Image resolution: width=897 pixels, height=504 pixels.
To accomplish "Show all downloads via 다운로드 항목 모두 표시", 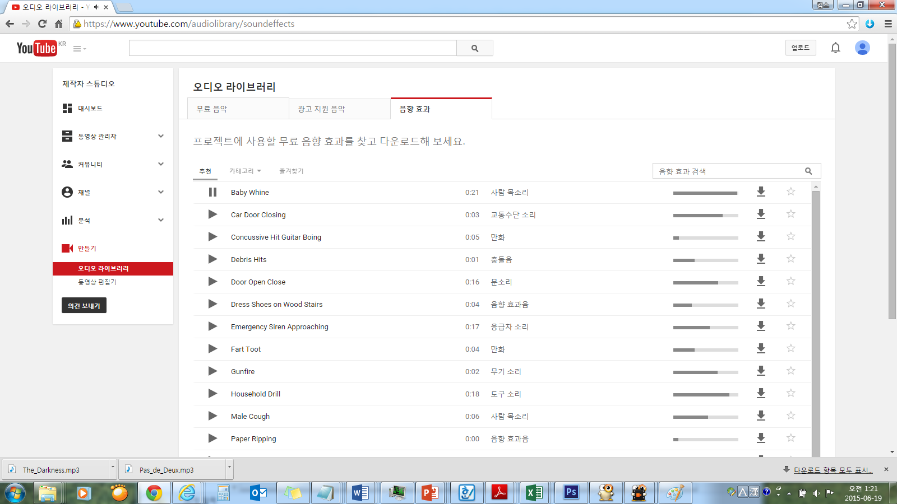I will click(833, 470).
